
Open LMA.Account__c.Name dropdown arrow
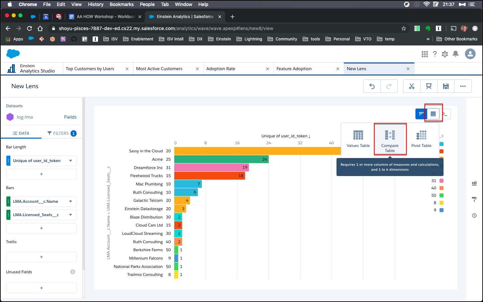point(71,201)
